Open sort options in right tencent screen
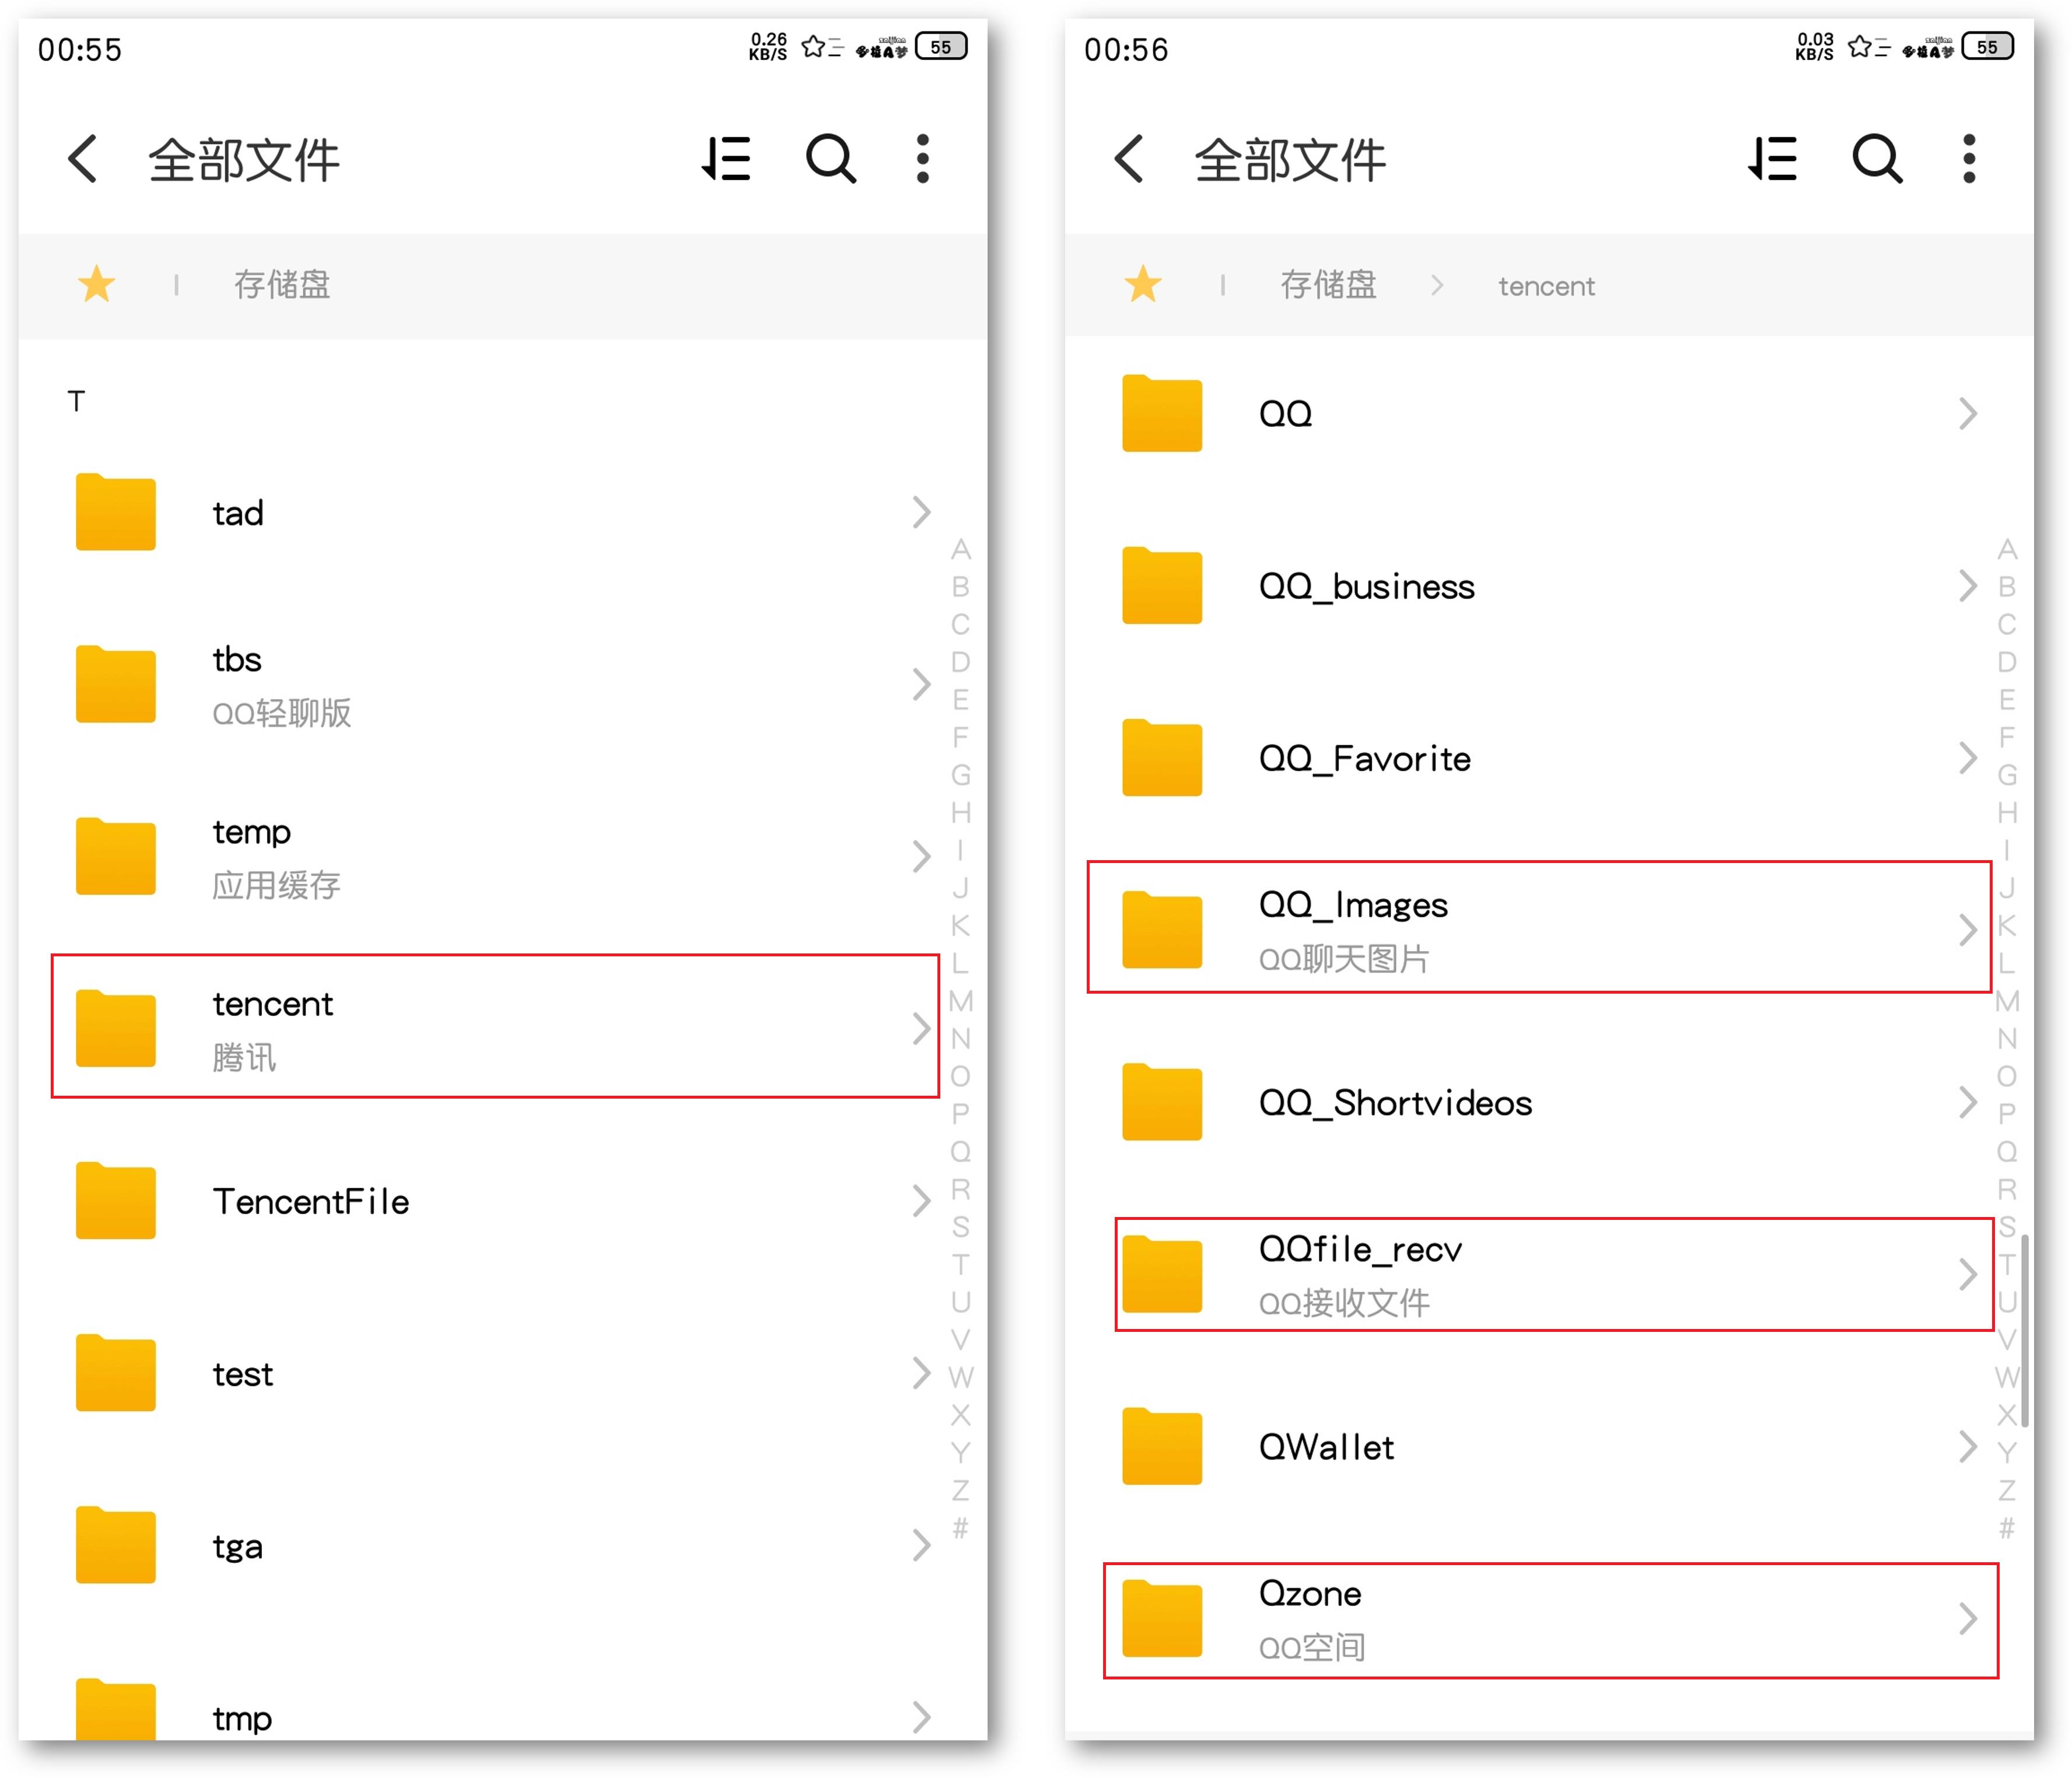The image size is (2072, 1778). point(1772,159)
